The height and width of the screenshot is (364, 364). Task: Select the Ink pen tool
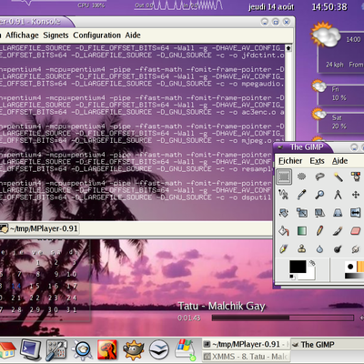pos(284,249)
